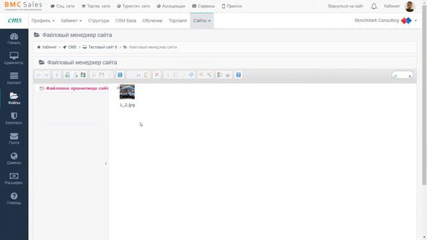Click the create archive icon
This screenshot has width=427, height=240.
[x=209, y=75]
